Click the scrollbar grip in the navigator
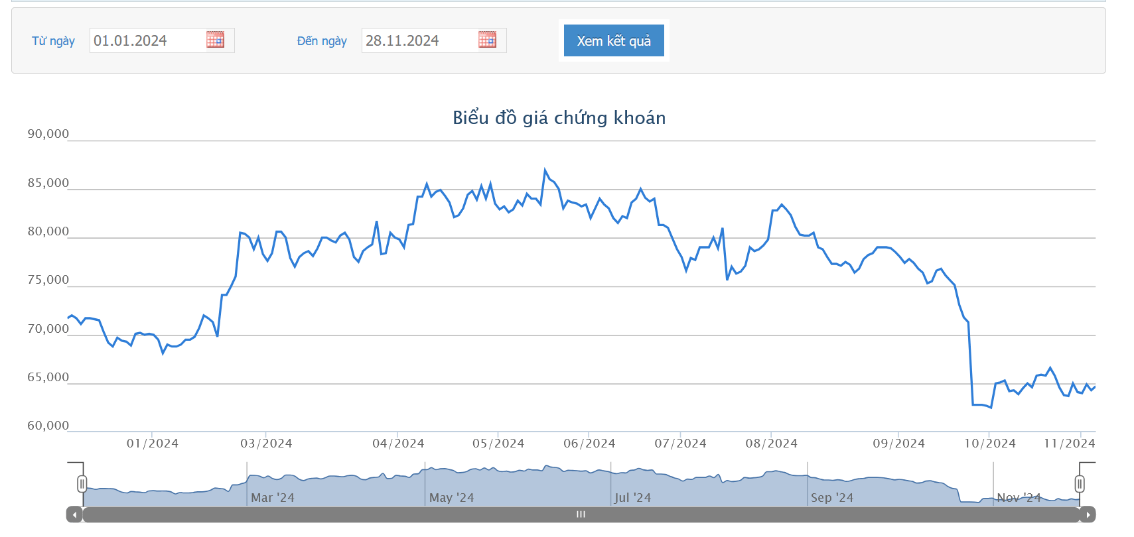The width and height of the screenshot is (1134, 537). click(x=581, y=514)
